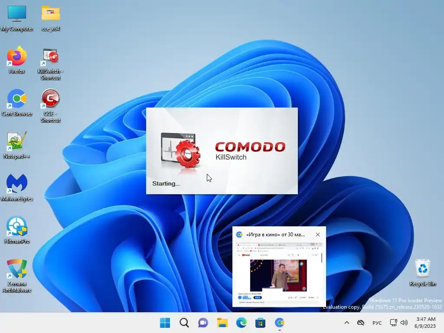Select the KillSwitch - Shortcut desktop icon
The height and width of the screenshot is (333, 444).
(51, 64)
